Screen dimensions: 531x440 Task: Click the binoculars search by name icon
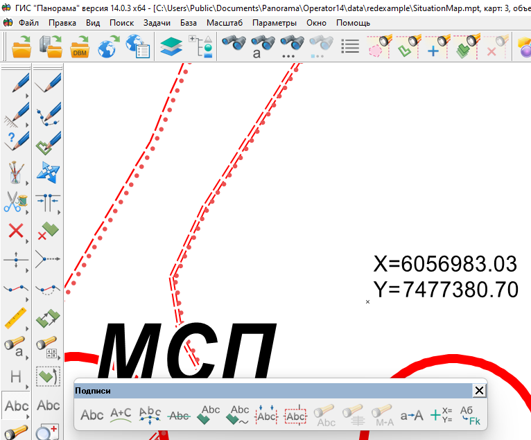[x=263, y=46]
